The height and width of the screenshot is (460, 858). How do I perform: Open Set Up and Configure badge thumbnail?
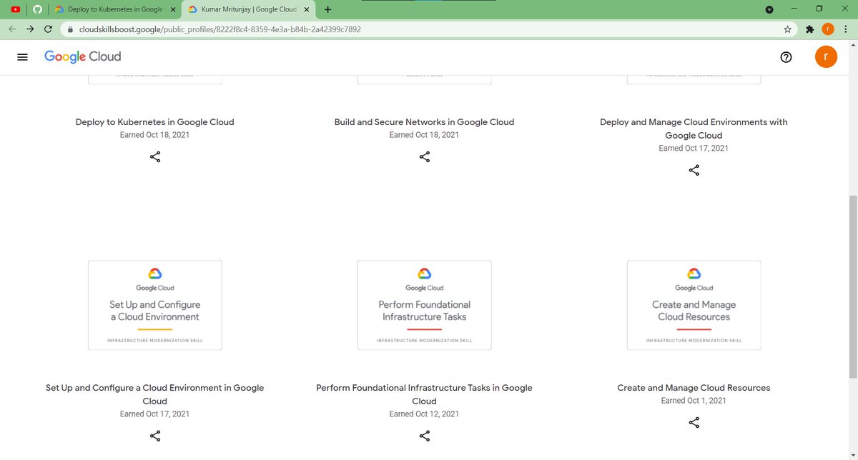pos(155,305)
